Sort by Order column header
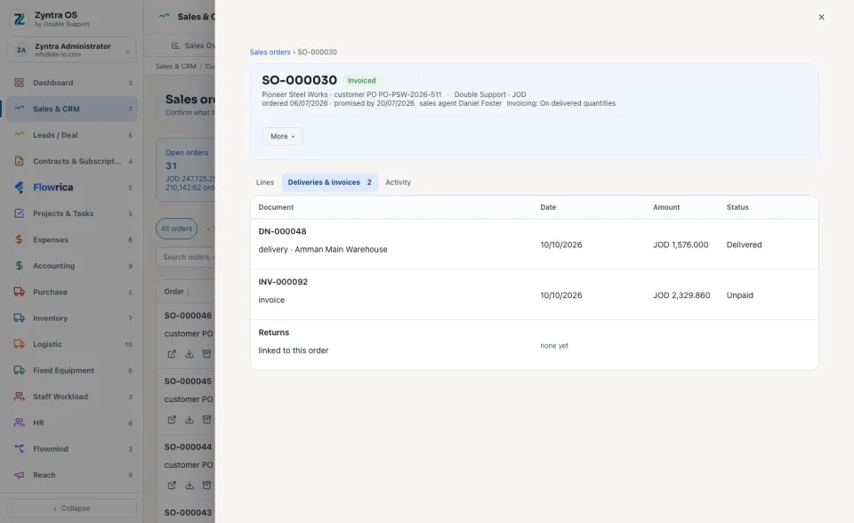The image size is (854, 523). 176,292
